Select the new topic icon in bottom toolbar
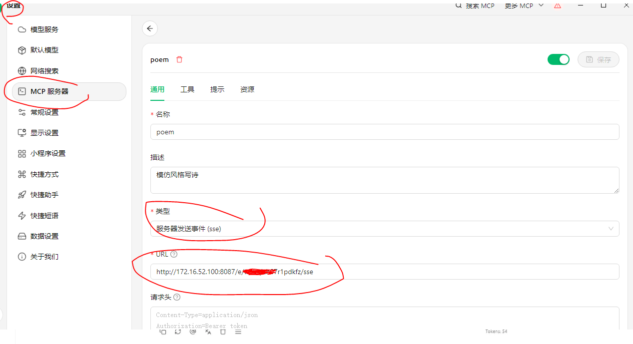Viewport: 633px width, 344px height. (162, 332)
